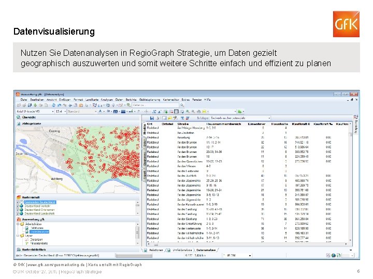
Task: Click the table vertical scrollbar
Action: [350, 183]
